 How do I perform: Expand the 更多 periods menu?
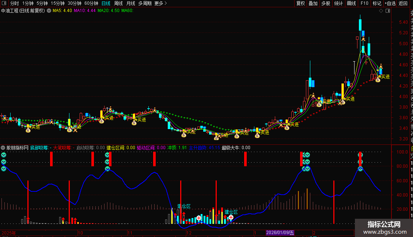(160, 3)
